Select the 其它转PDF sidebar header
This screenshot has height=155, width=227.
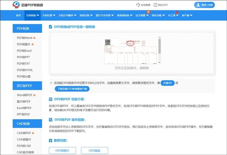click(x=27, y=86)
